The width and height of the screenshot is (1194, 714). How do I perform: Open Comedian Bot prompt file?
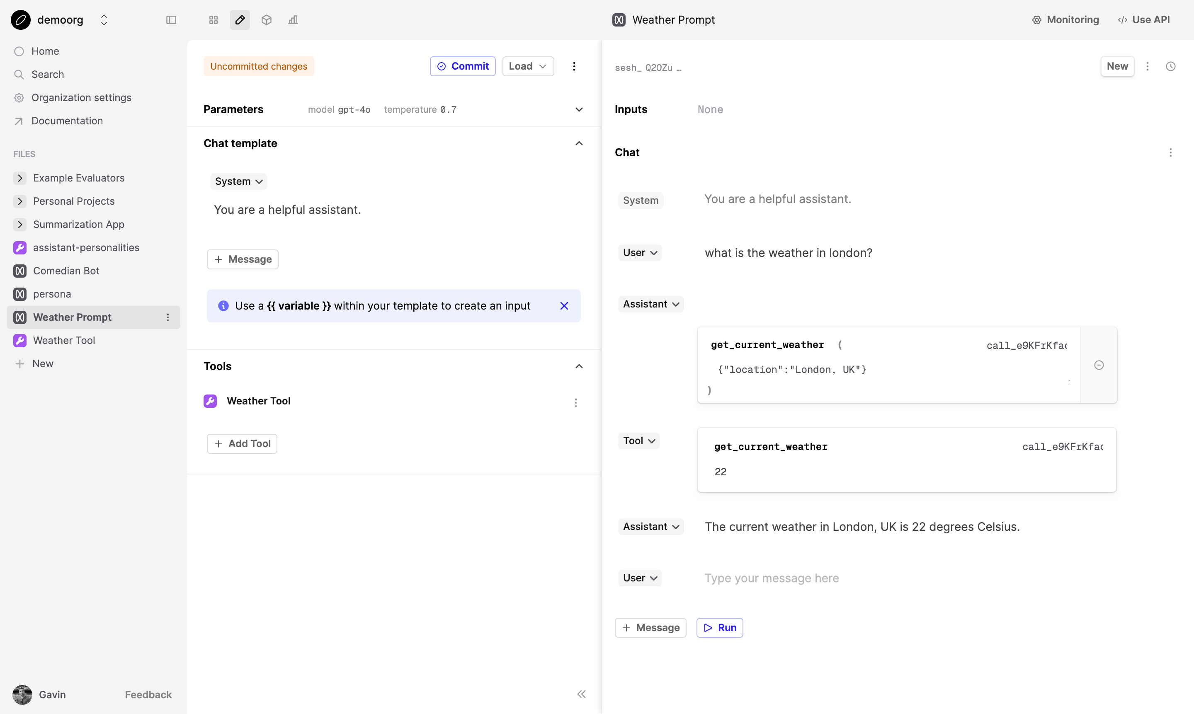(x=66, y=271)
